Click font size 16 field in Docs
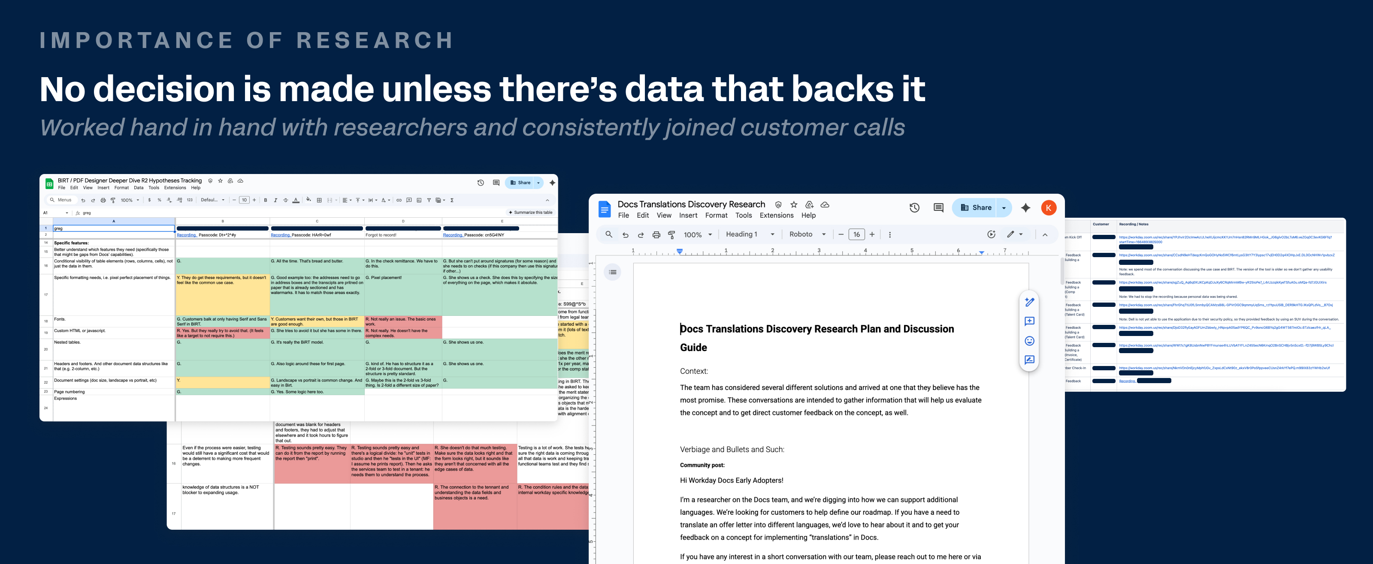 point(856,234)
